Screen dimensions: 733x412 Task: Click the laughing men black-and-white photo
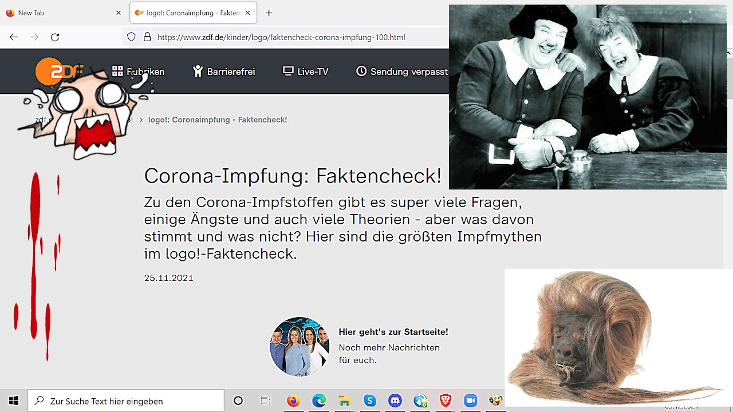click(588, 97)
